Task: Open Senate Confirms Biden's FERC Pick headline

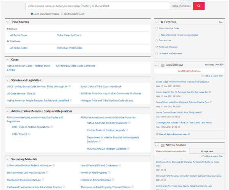Action: pyautogui.click(x=178, y=112)
